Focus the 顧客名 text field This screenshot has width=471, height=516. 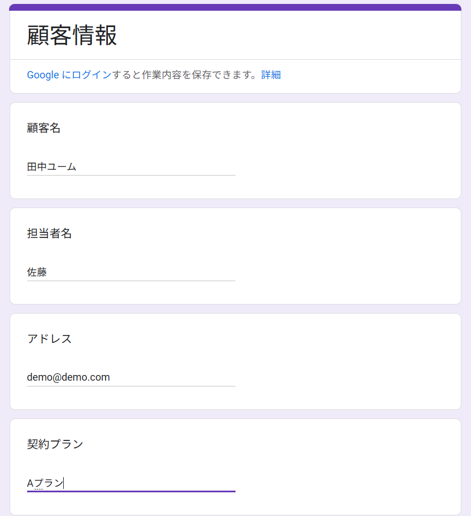tap(131, 167)
